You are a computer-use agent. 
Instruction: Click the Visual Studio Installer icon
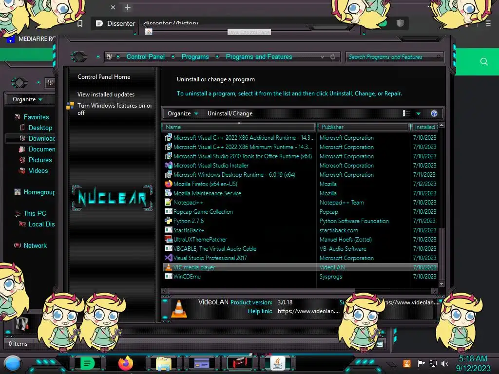tap(168, 166)
